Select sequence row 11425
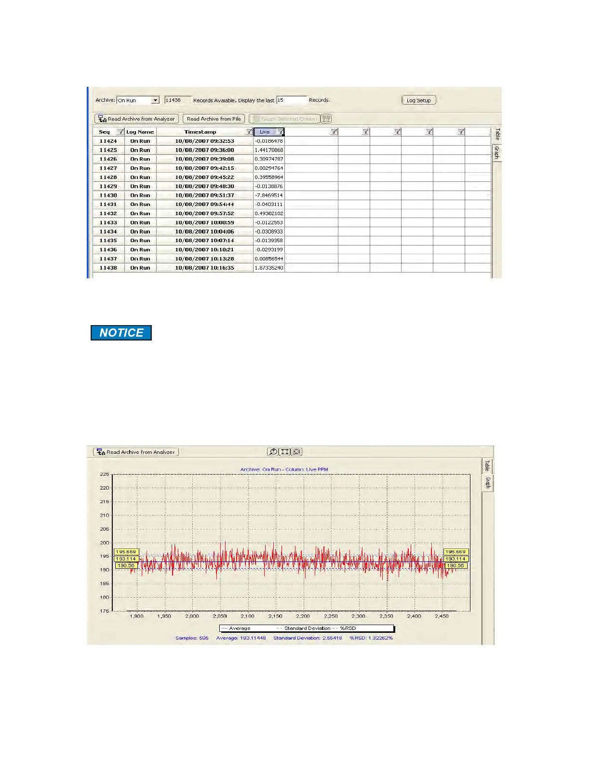This screenshot has height=764, width=590. (108, 150)
